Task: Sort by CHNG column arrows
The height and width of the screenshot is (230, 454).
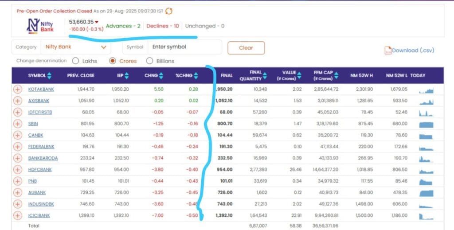Action: tap(160, 76)
